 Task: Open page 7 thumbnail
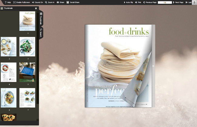(27, 98)
